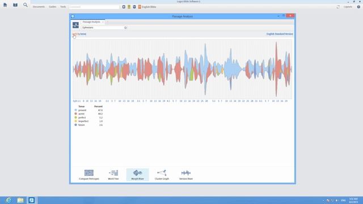Viewport: 363px width, 204px height.
Task: Select the 'perfect' legend label
Action: [82, 117]
